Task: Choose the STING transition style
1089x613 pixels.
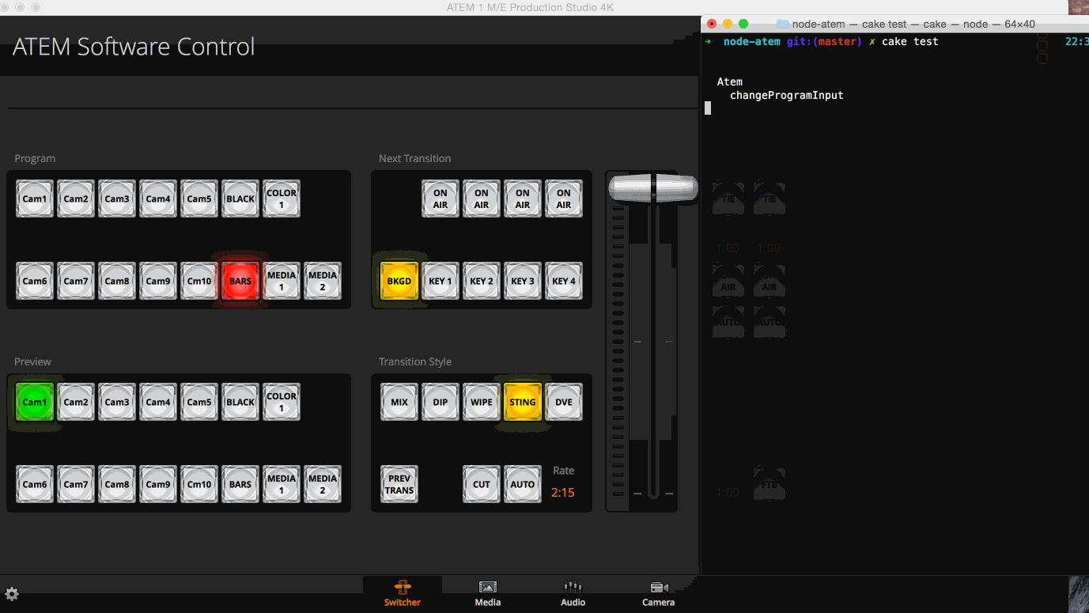Action: coord(523,402)
